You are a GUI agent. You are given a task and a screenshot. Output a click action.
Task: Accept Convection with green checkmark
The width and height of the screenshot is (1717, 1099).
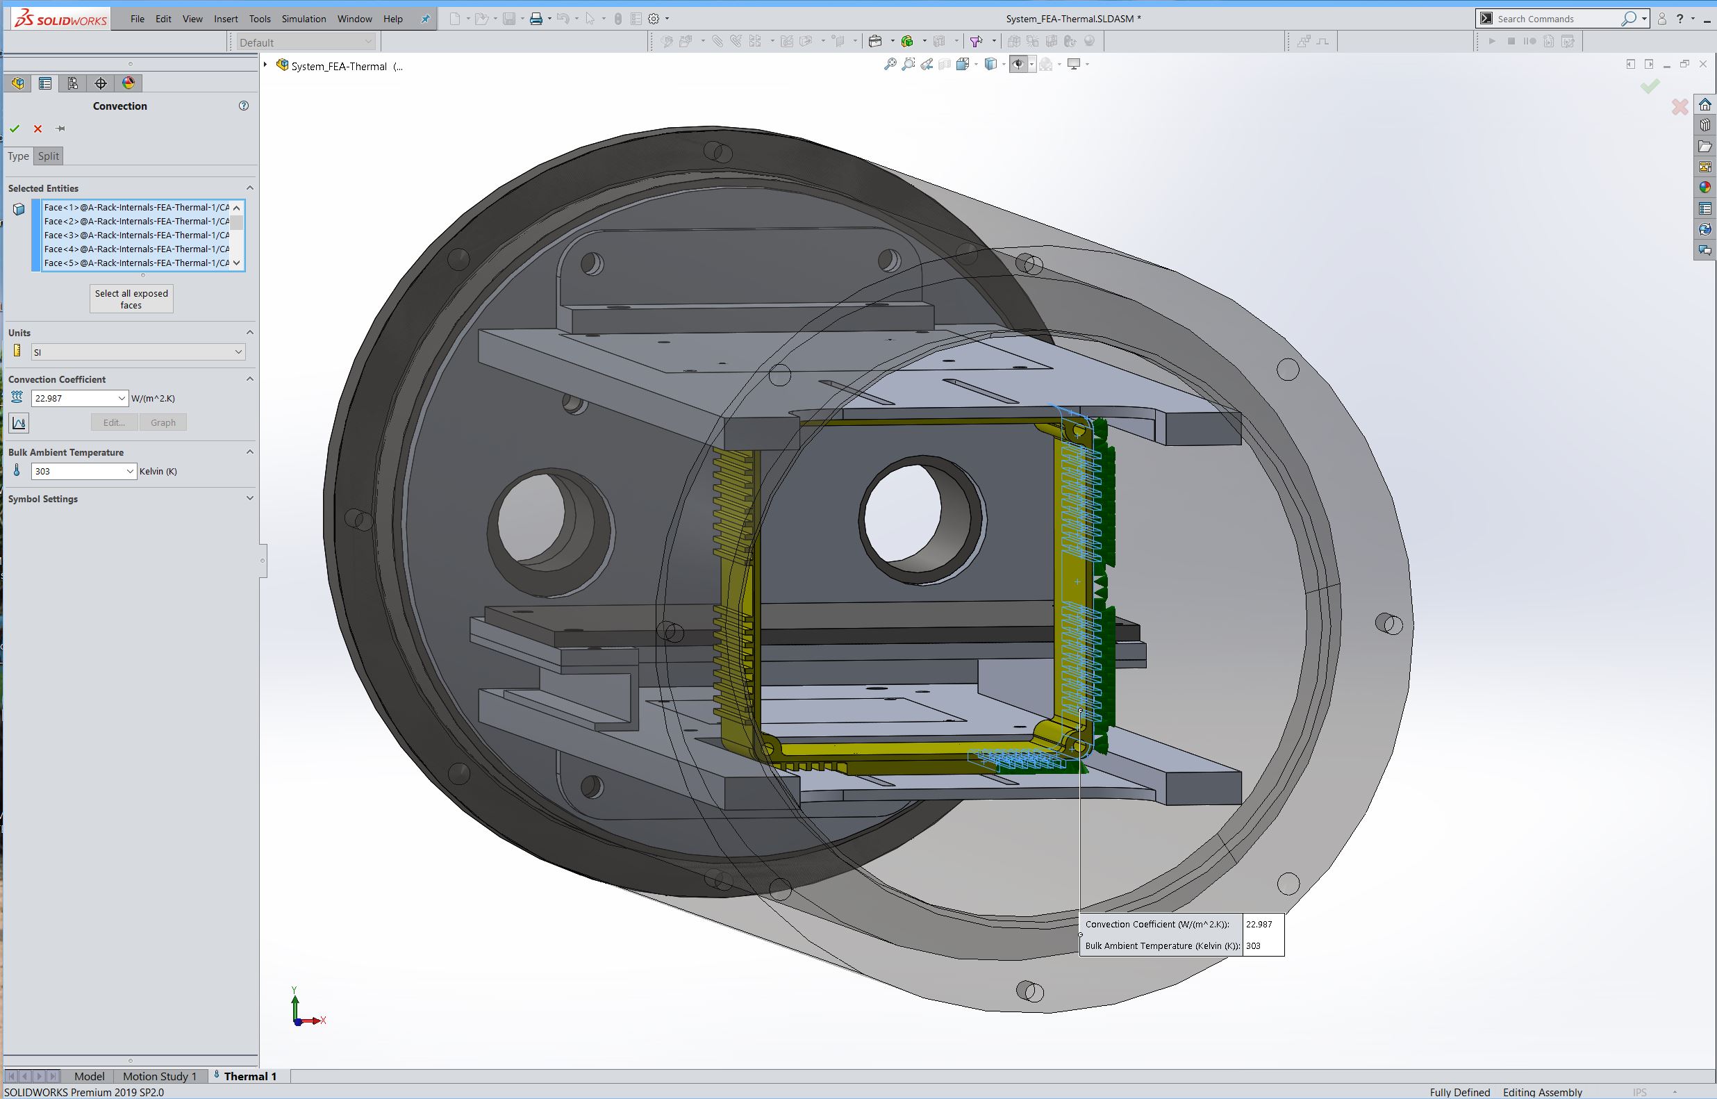click(15, 129)
